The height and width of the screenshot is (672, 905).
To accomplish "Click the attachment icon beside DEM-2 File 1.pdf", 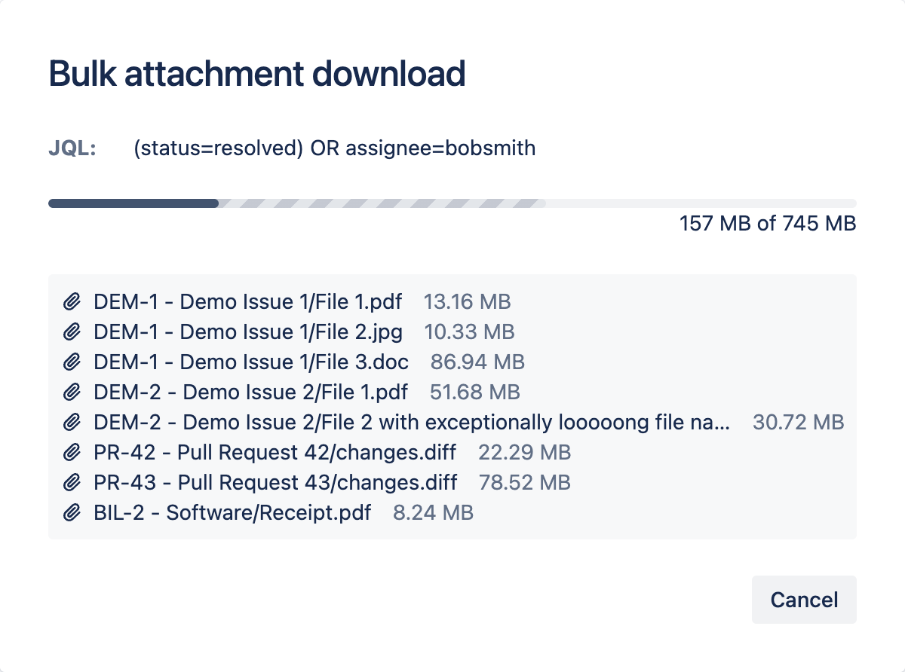I will point(72,392).
